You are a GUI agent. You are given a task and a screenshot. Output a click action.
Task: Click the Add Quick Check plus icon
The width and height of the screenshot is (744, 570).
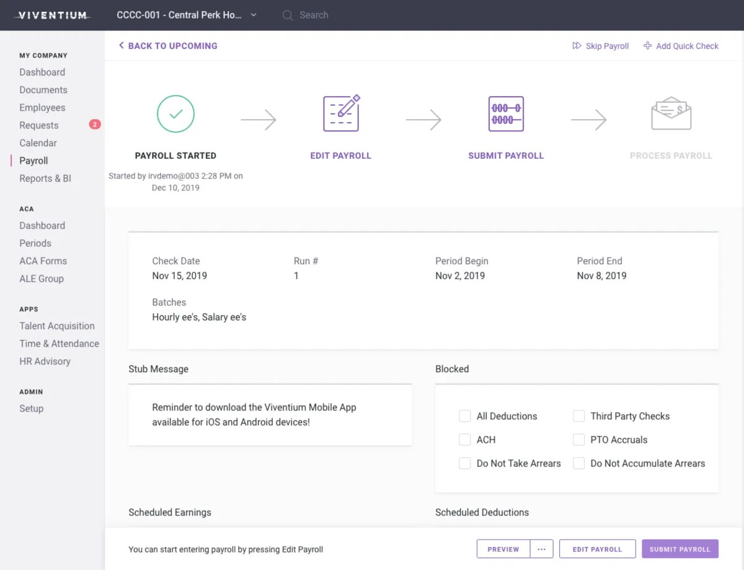pos(647,45)
